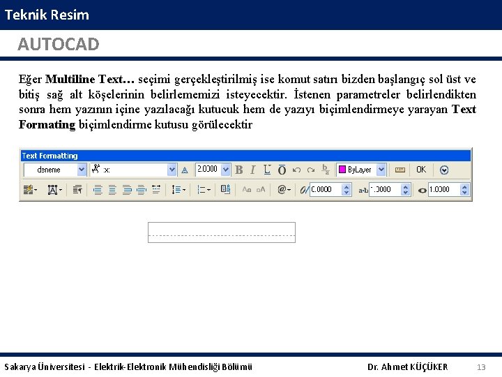The height and width of the screenshot is (377, 502).
Task: Open the Columns dropdown icon
Action: [x=30, y=190]
